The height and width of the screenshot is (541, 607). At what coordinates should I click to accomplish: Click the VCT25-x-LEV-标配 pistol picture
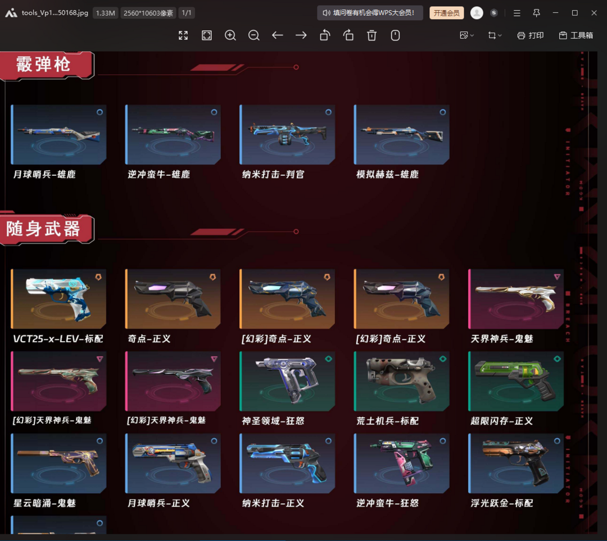[58, 299]
